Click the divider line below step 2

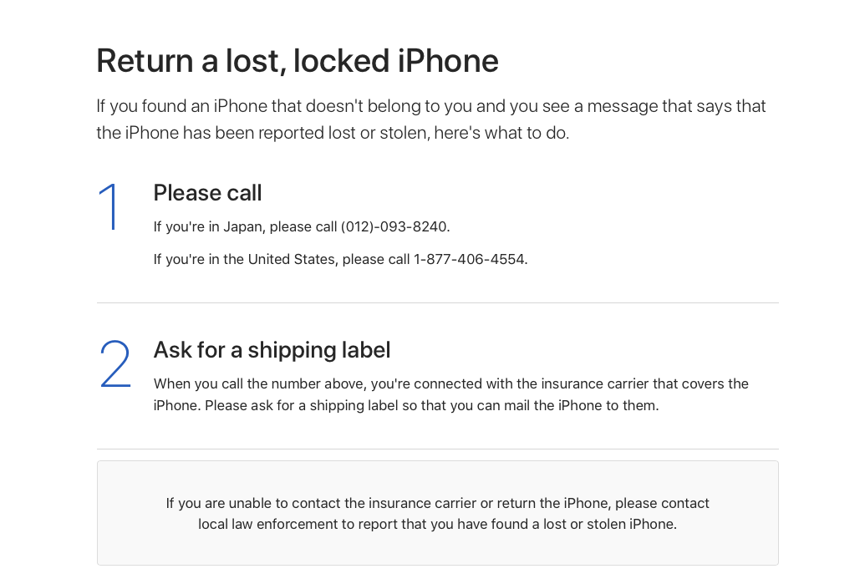(x=437, y=449)
